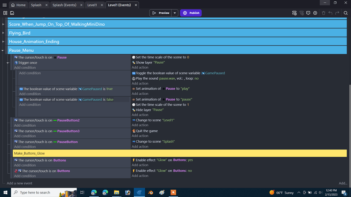Click the add comment icon
This screenshot has width=351, height=197.
pyautogui.click(x=308, y=13)
